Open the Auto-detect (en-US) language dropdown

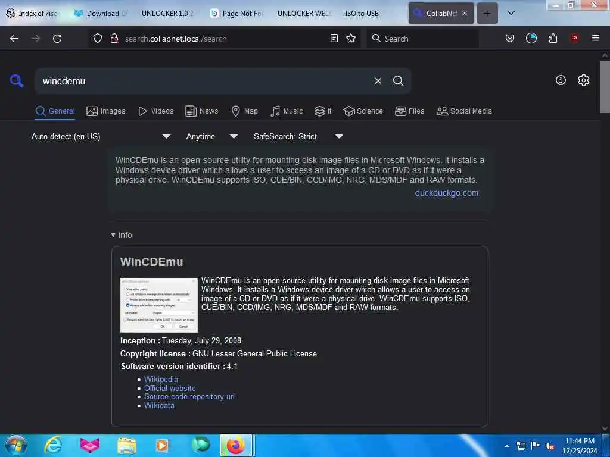pyautogui.click(x=101, y=136)
